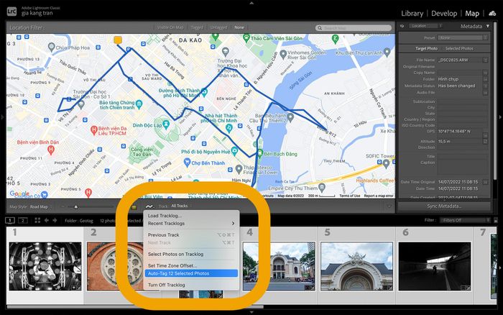Filter by Visible On Map
The height and width of the screenshot is (315, 503).
pos(170,27)
